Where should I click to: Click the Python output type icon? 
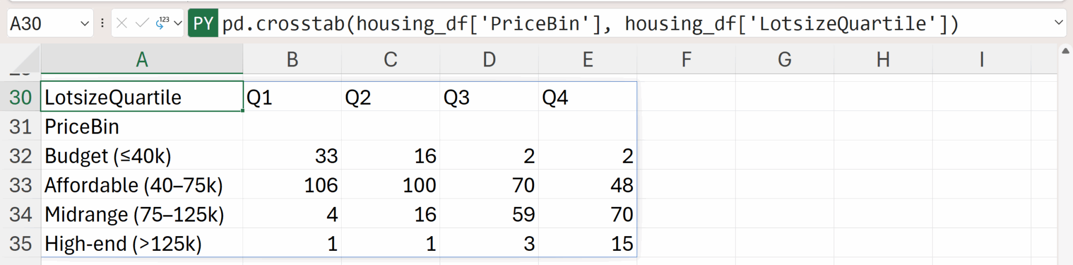(162, 23)
